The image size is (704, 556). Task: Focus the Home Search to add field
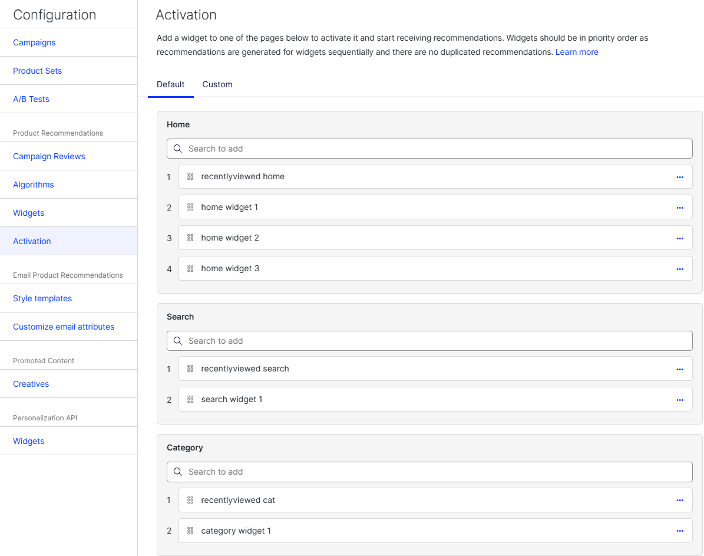[429, 149]
